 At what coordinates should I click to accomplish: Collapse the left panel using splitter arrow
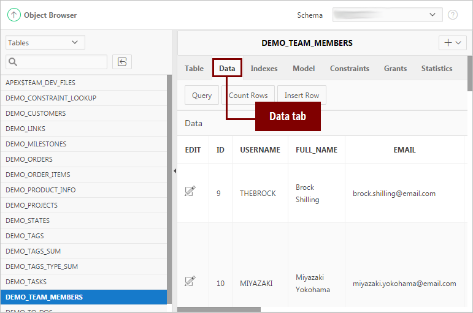tap(174, 170)
